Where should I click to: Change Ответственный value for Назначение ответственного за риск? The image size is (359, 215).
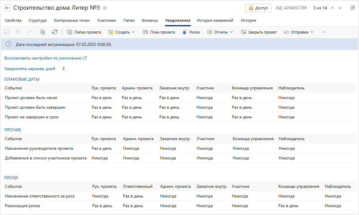click(133, 196)
